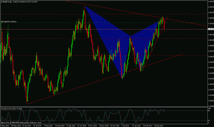The width and height of the screenshot is (214, 127).
Task: Select the '17 Sep 2010' date label
Action: coord(71,126)
